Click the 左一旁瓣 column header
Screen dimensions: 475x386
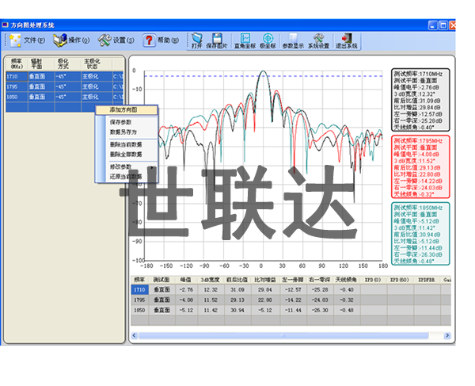pos(293,280)
